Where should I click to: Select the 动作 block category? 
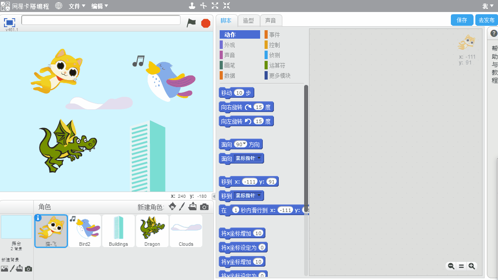240,35
